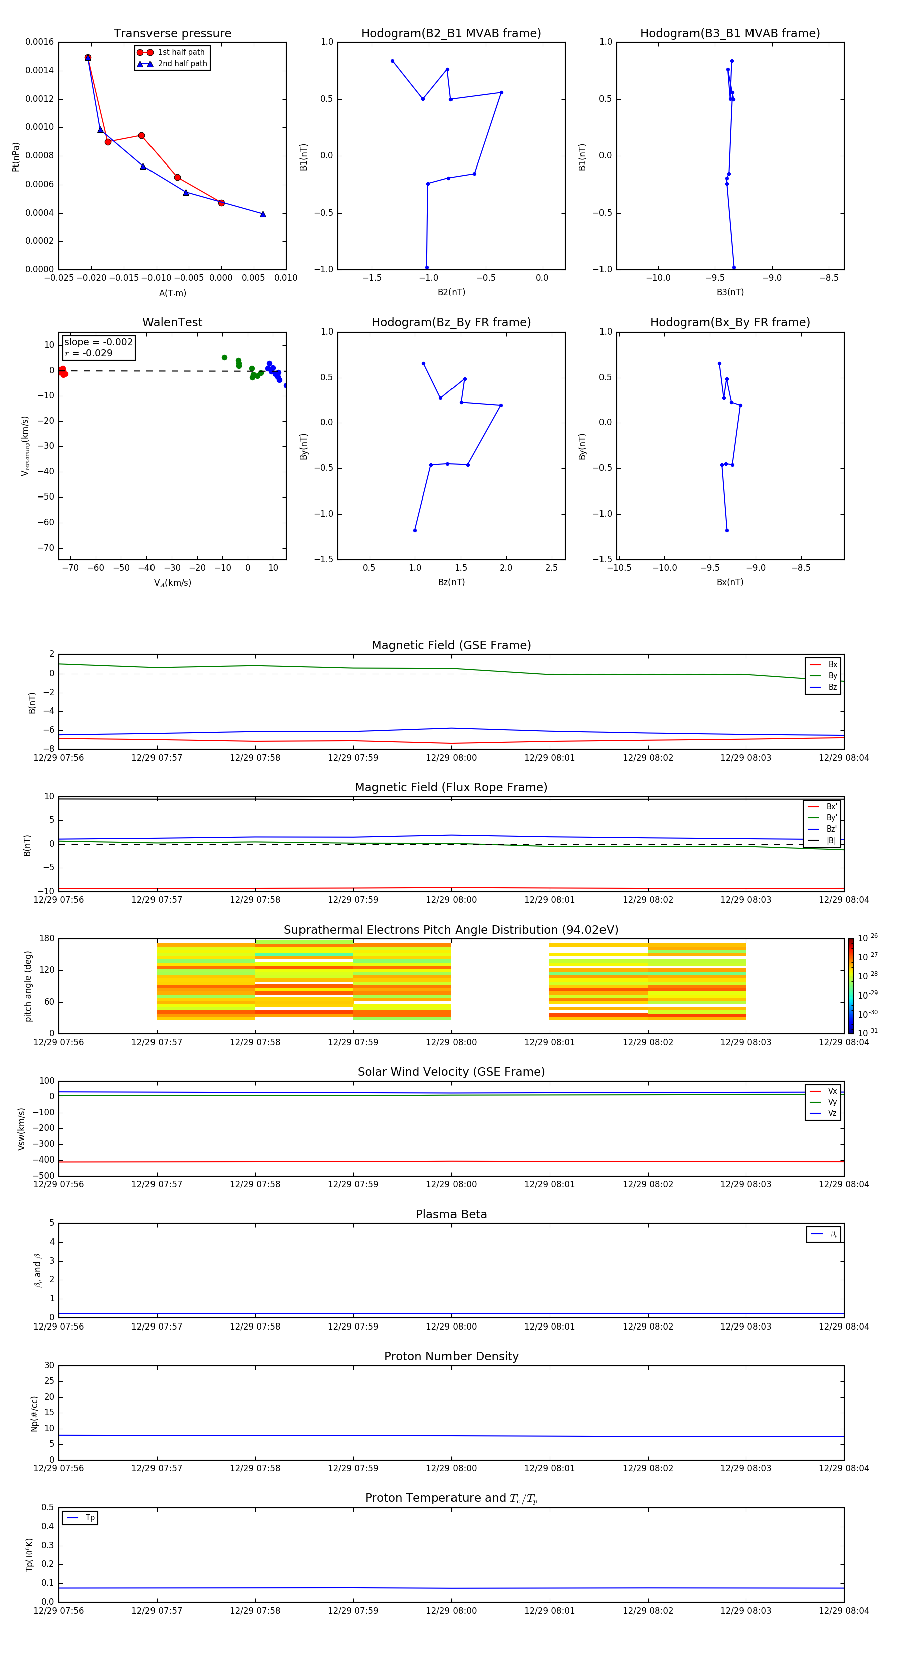
Task: Select '1st half path' legend entry
Action: point(171,52)
